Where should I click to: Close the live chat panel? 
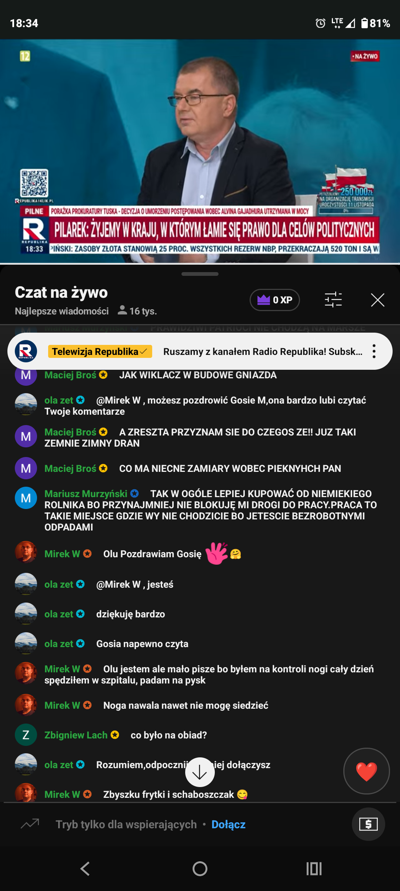(377, 300)
